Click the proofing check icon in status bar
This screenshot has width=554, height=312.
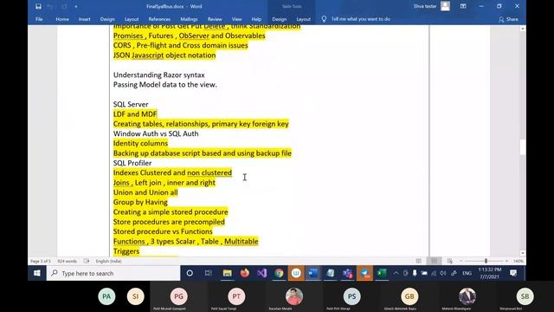point(87,261)
